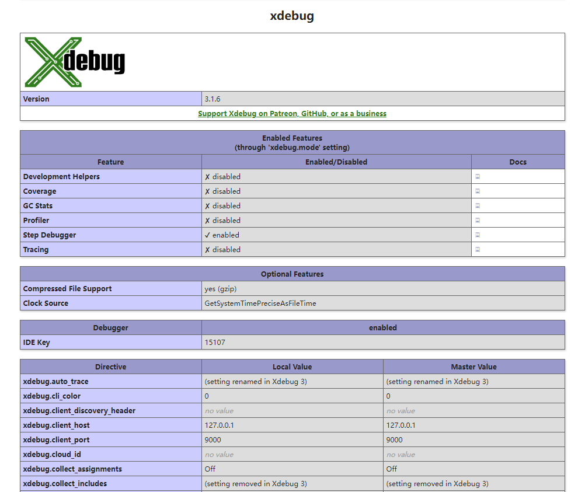
Task: Select the Directive column header
Action: click(111, 367)
